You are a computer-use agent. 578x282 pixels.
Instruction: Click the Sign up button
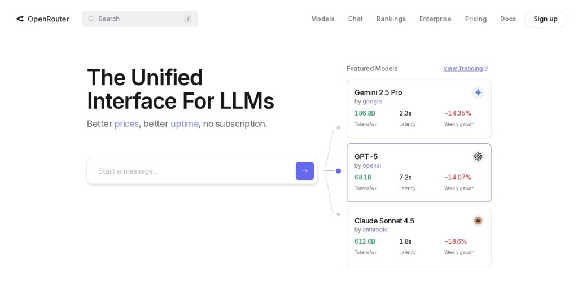[545, 19]
